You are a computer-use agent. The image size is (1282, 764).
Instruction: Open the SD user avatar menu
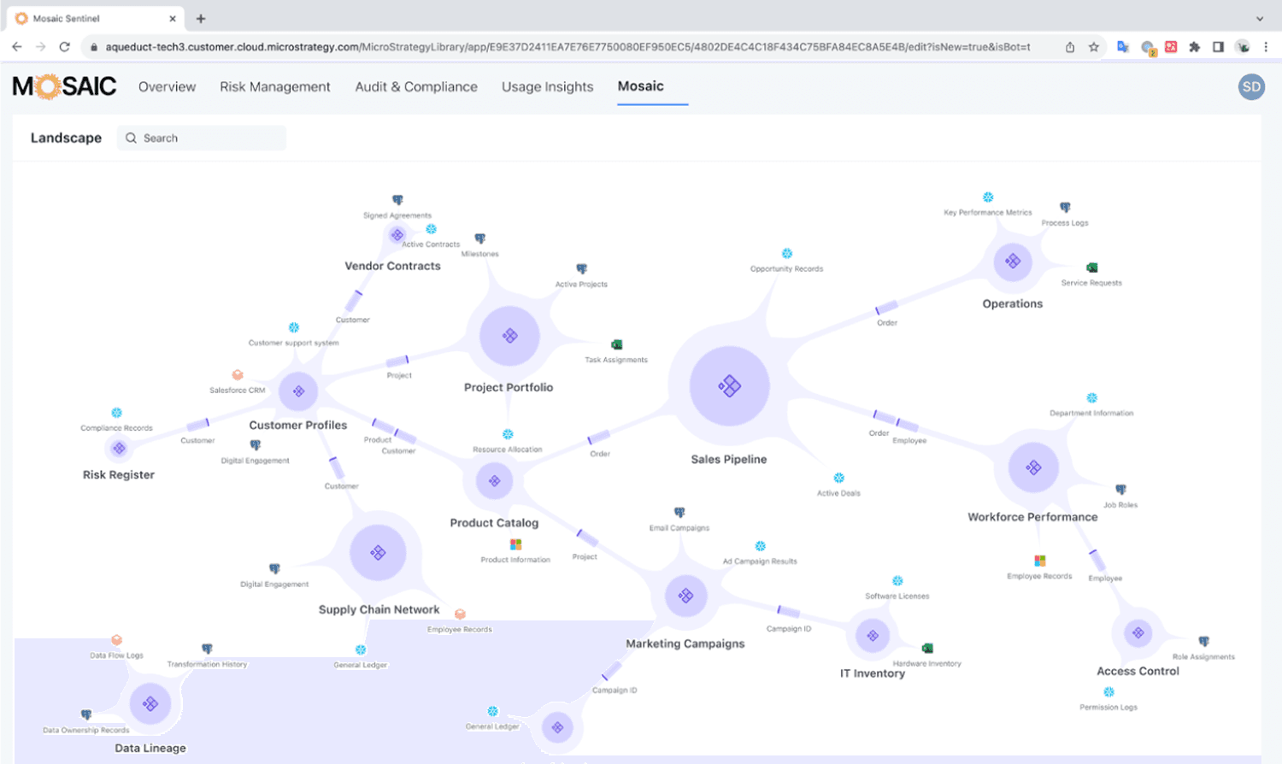point(1251,86)
